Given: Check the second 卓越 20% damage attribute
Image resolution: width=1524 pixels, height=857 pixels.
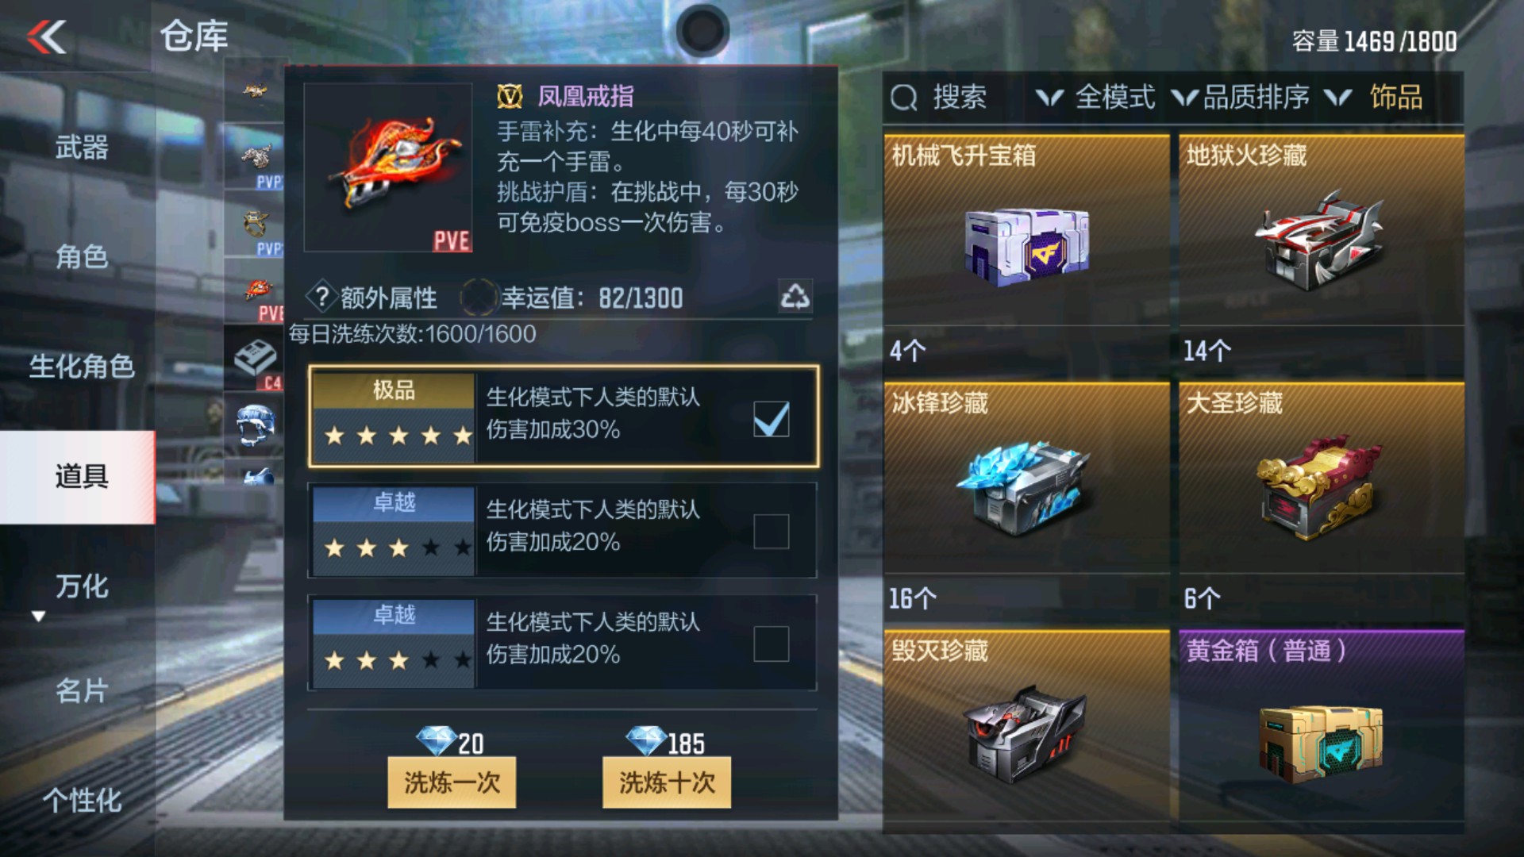Looking at the screenshot, I should 771,644.
